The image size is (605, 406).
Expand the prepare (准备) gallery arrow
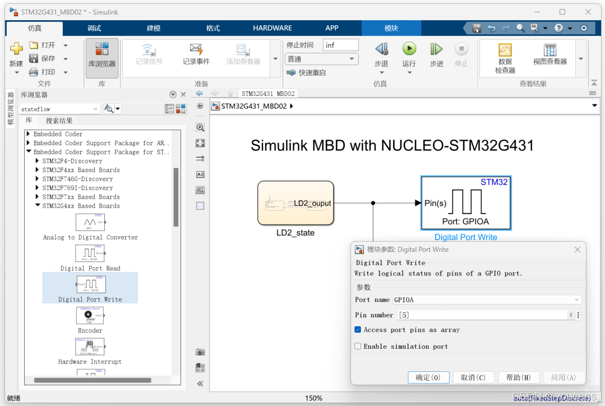pyautogui.click(x=275, y=59)
